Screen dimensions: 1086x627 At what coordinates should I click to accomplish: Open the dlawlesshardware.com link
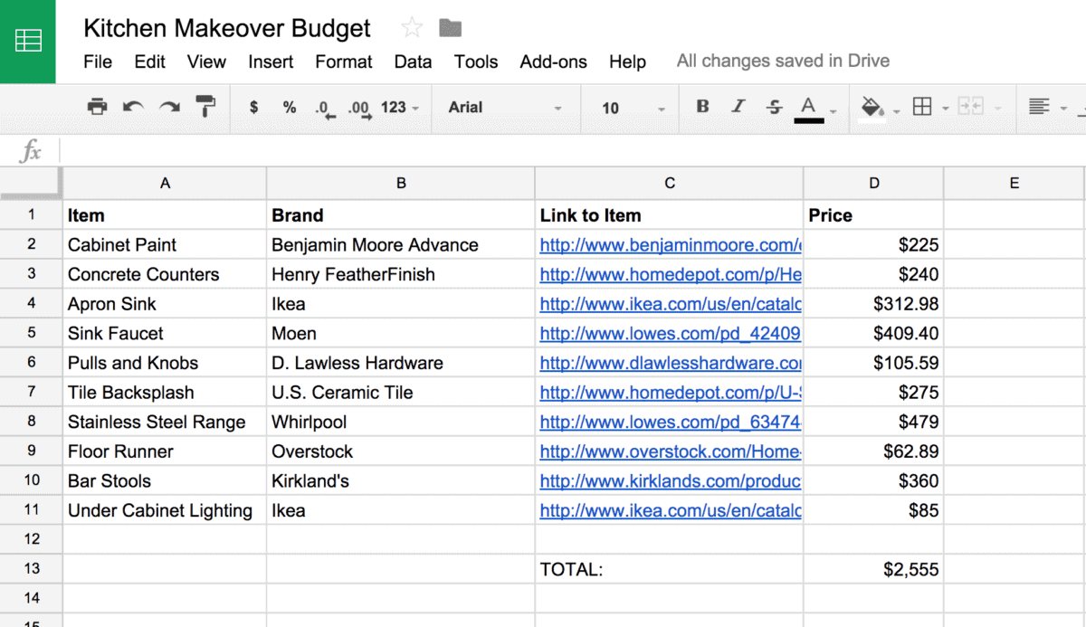(x=671, y=363)
